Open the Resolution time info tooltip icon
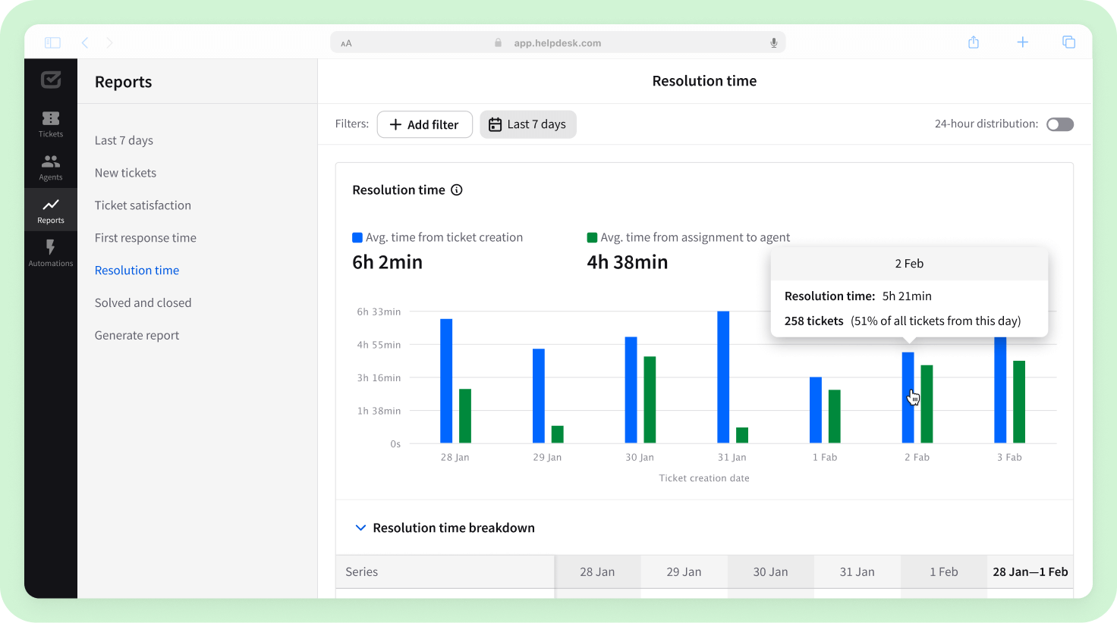Image resolution: width=1117 pixels, height=623 pixels. click(x=456, y=189)
